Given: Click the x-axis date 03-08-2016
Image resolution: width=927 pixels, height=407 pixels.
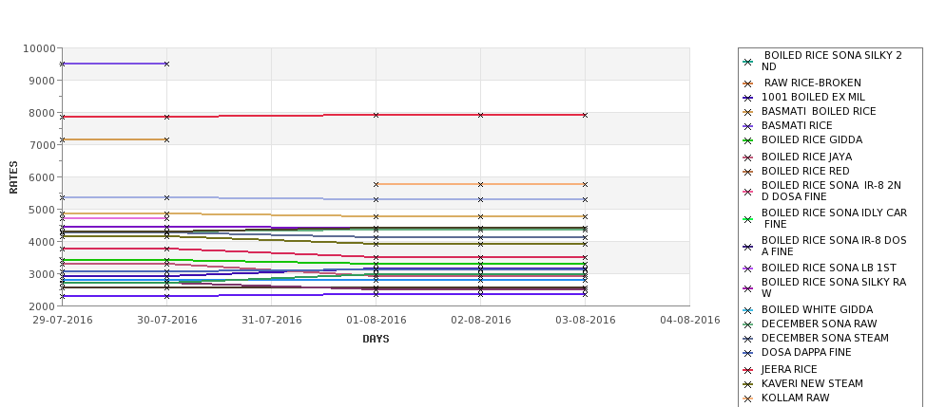Looking at the screenshot, I should [586, 321].
